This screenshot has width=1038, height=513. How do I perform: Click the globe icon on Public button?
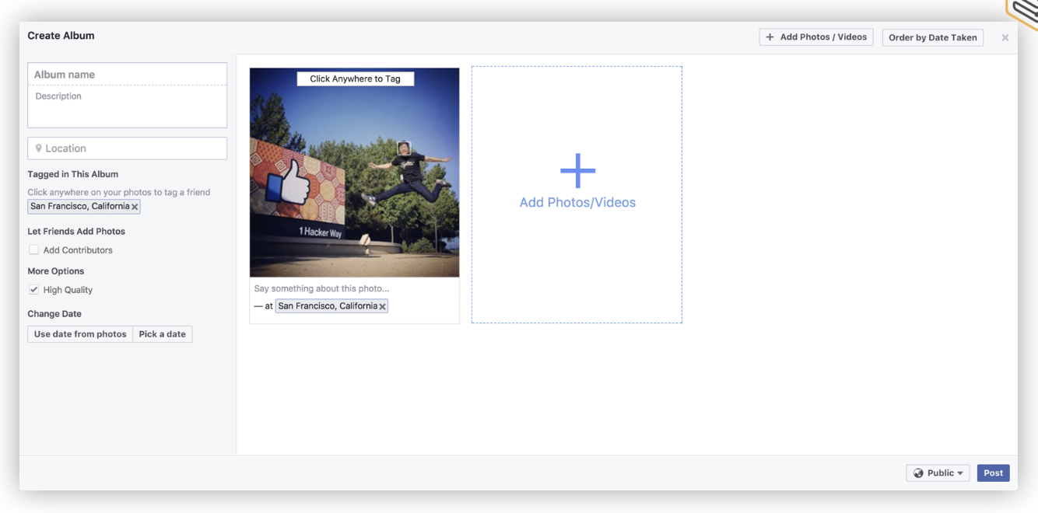(x=918, y=473)
